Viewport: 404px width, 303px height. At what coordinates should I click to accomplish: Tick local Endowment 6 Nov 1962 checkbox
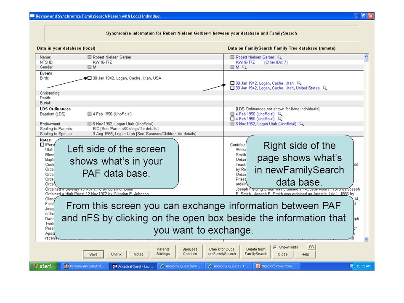pos(89,124)
